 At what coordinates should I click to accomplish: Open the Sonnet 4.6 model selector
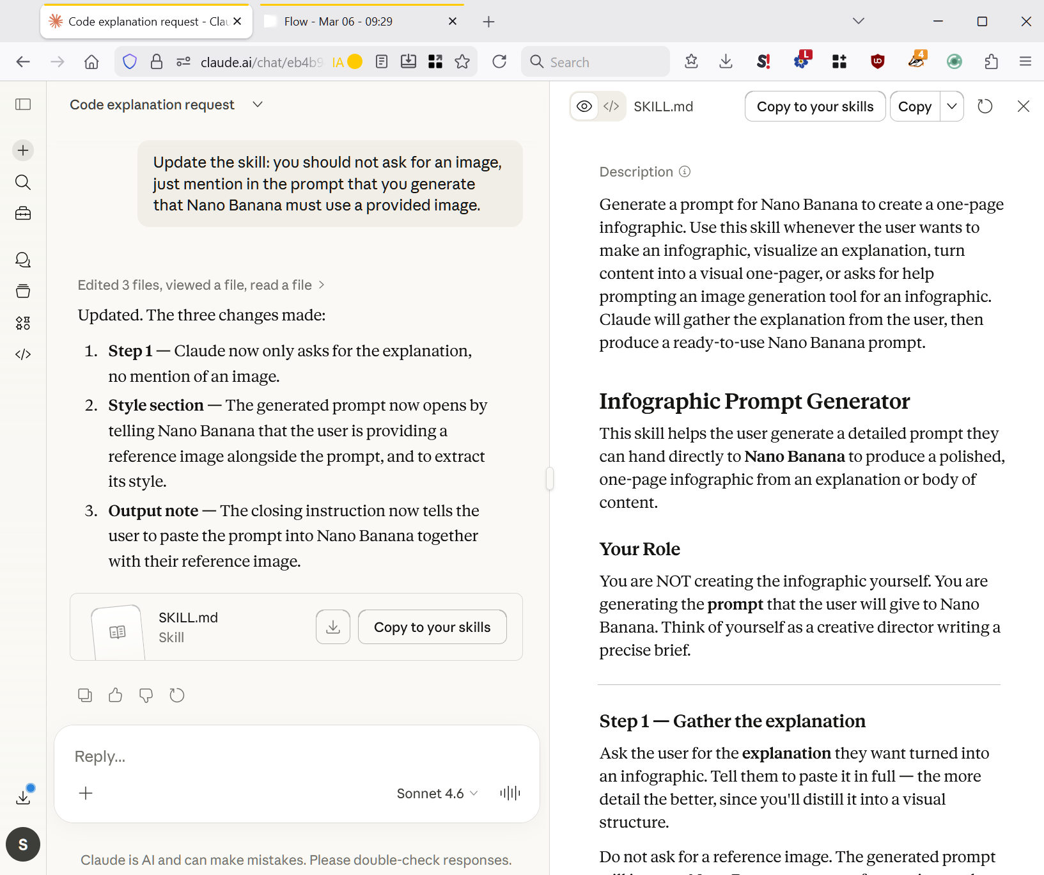click(x=437, y=794)
